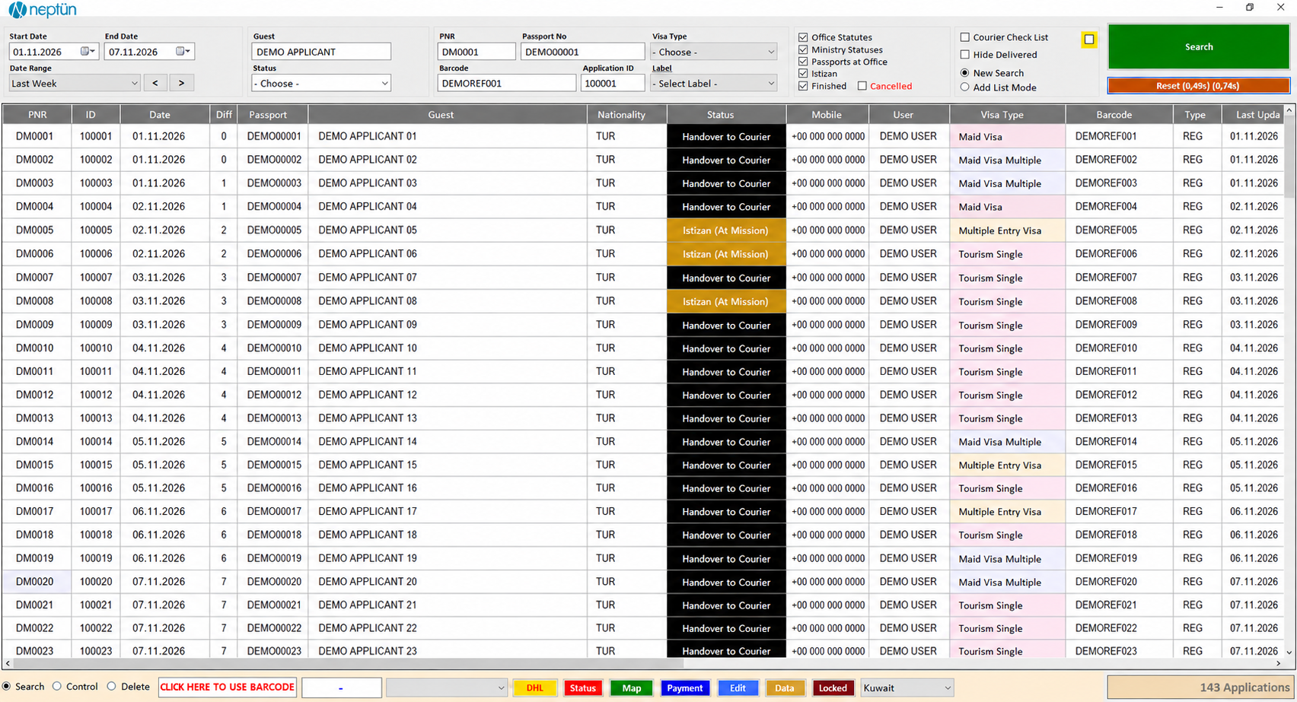The image size is (1297, 702).
Task: Open the Kuwait country dropdown
Action: tap(907, 688)
